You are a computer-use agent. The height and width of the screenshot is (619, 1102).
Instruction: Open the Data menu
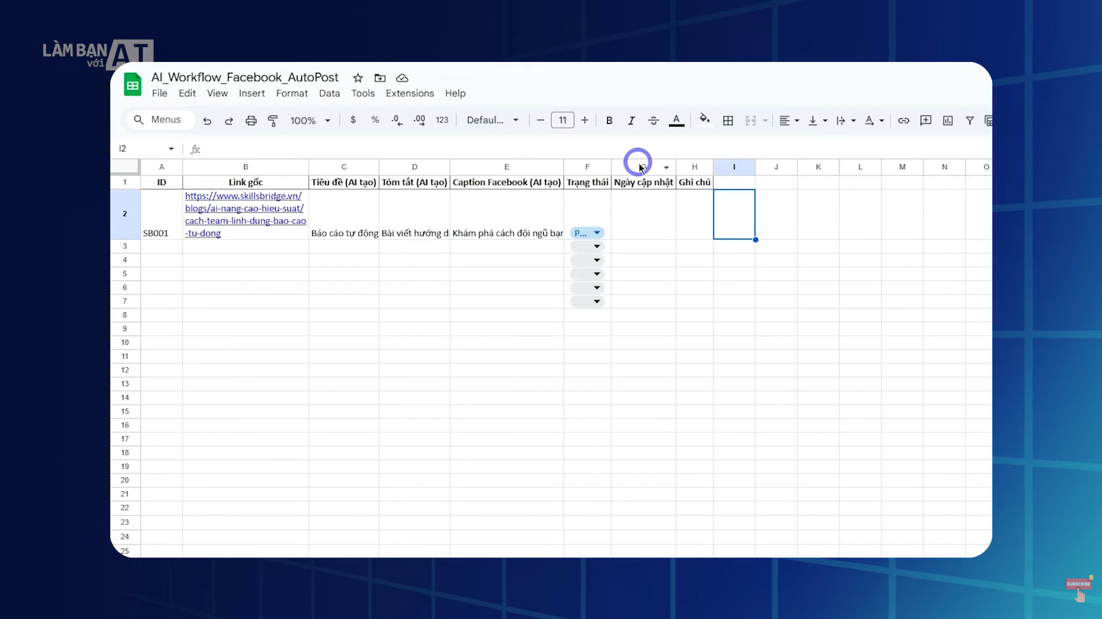pyautogui.click(x=329, y=94)
